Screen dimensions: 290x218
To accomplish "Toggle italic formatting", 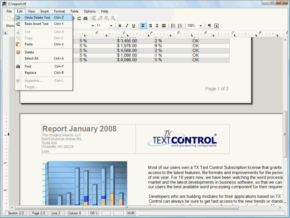I will click(126, 26).
